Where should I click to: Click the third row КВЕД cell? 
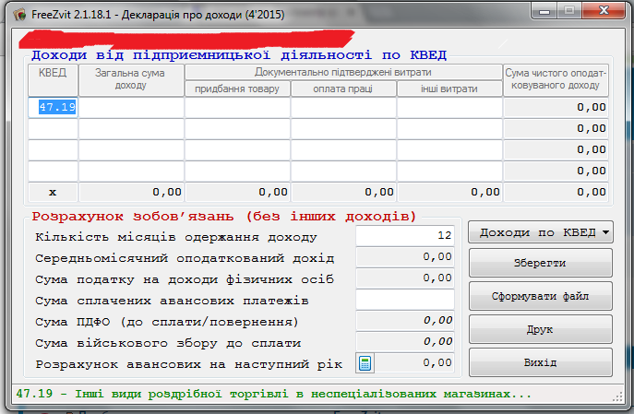[54, 149]
